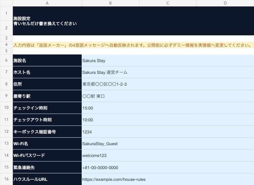Image resolution: width=254 pixels, height=185 pixels.
Task: Click the orange notice about 返信メーカー
Action: 133,45
